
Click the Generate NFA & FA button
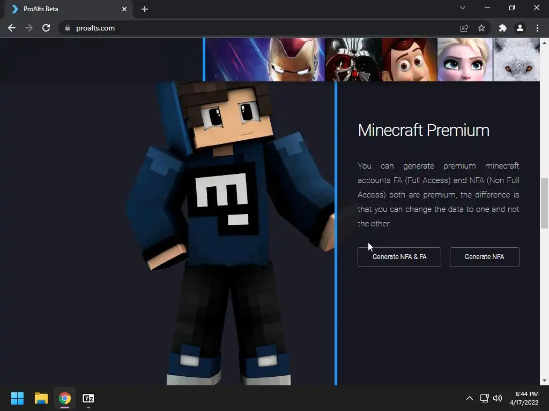click(x=399, y=257)
